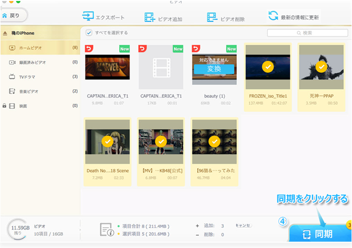This screenshot has height=248, width=352.
Task: Toggle the select all (すべてを選択する) checkbox
Action: [89, 33]
